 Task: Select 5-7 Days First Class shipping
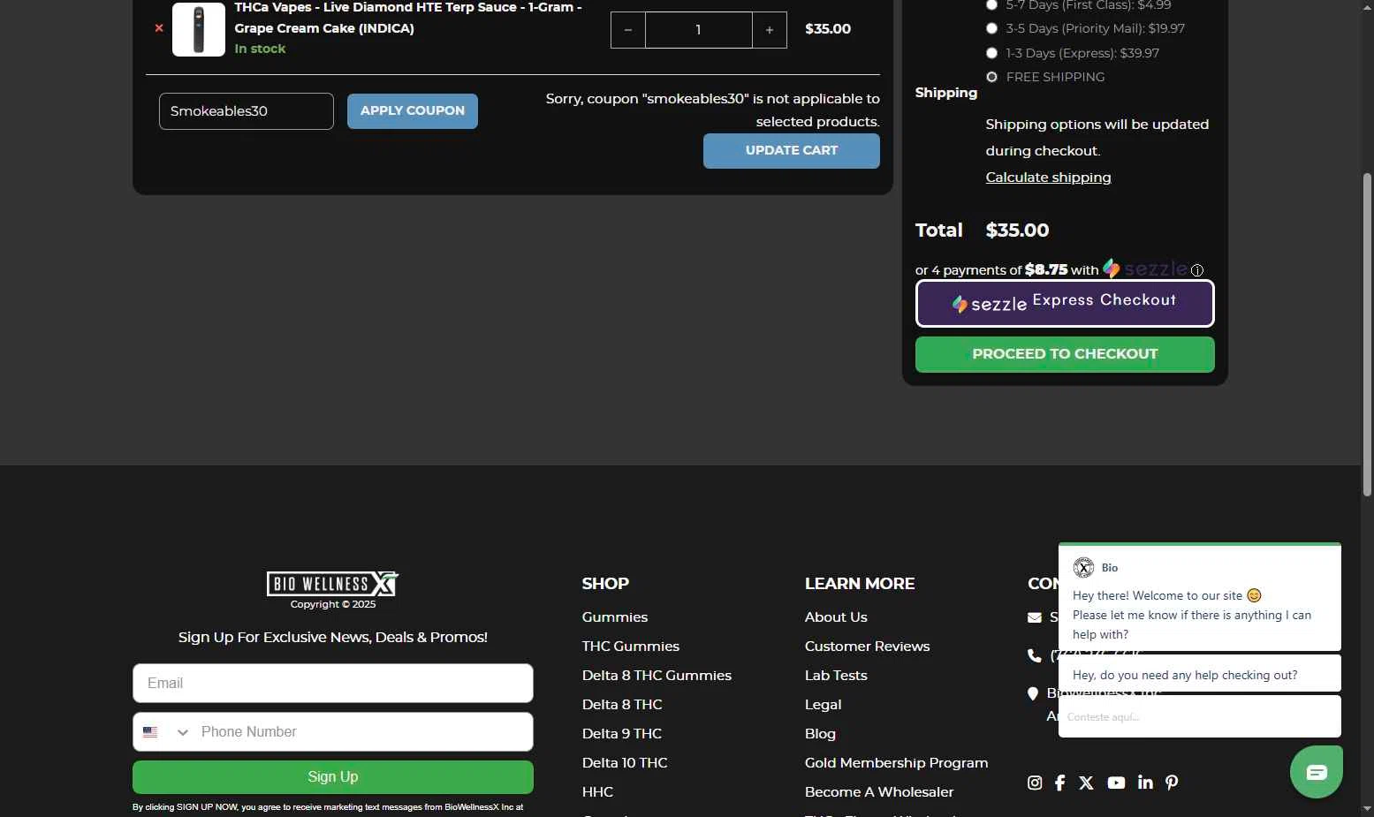pyautogui.click(x=991, y=5)
